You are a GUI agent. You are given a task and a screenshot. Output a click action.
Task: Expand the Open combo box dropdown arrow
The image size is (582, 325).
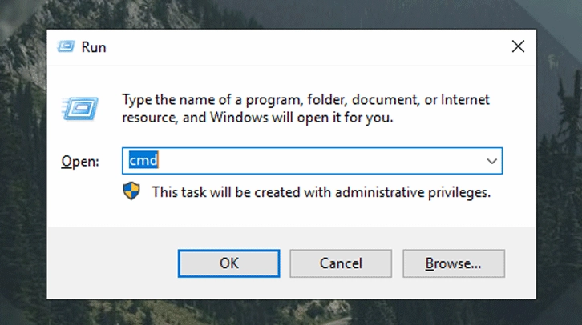click(x=492, y=161)
